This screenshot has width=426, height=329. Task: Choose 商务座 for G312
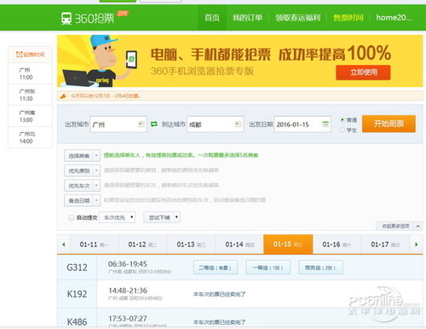320,268
